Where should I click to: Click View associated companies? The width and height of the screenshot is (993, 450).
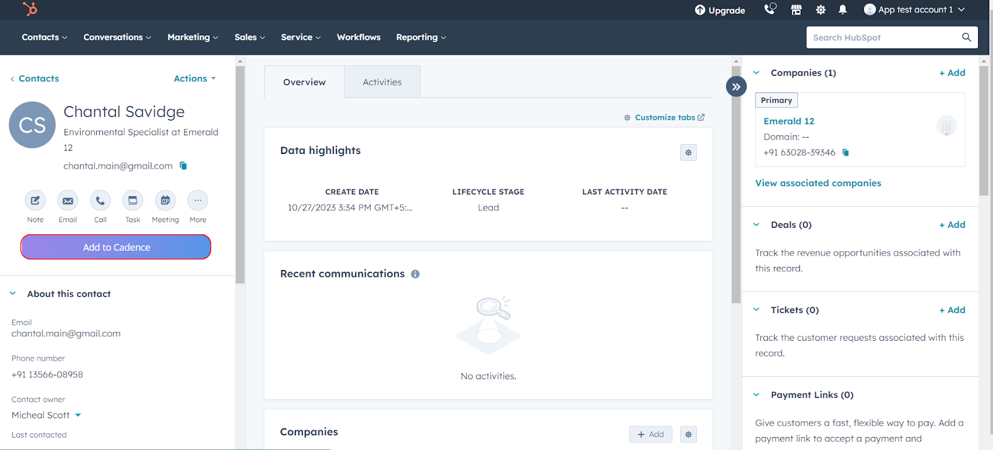818,183
